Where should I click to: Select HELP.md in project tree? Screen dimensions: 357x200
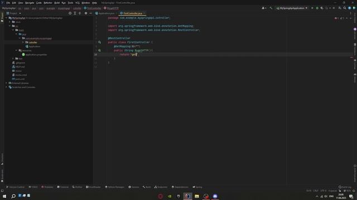tap(18, 67)
